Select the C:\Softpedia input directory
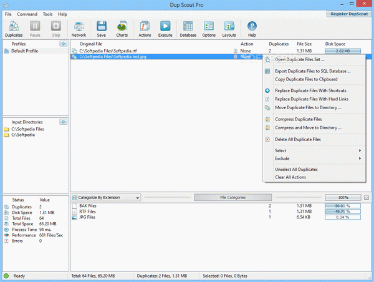The image size is (374, 282). (23, 135)
